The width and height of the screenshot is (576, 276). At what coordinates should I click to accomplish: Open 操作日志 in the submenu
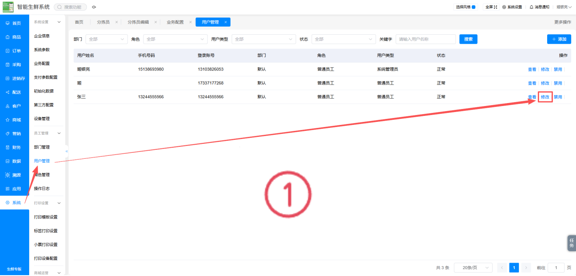(x=42, y=188)
